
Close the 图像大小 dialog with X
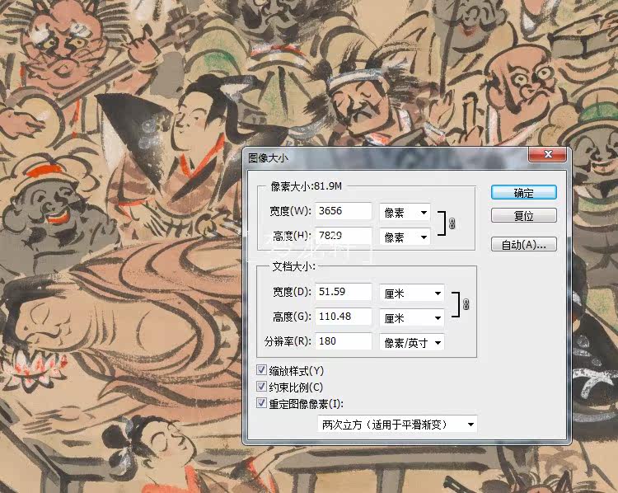(x=548, y=154)
